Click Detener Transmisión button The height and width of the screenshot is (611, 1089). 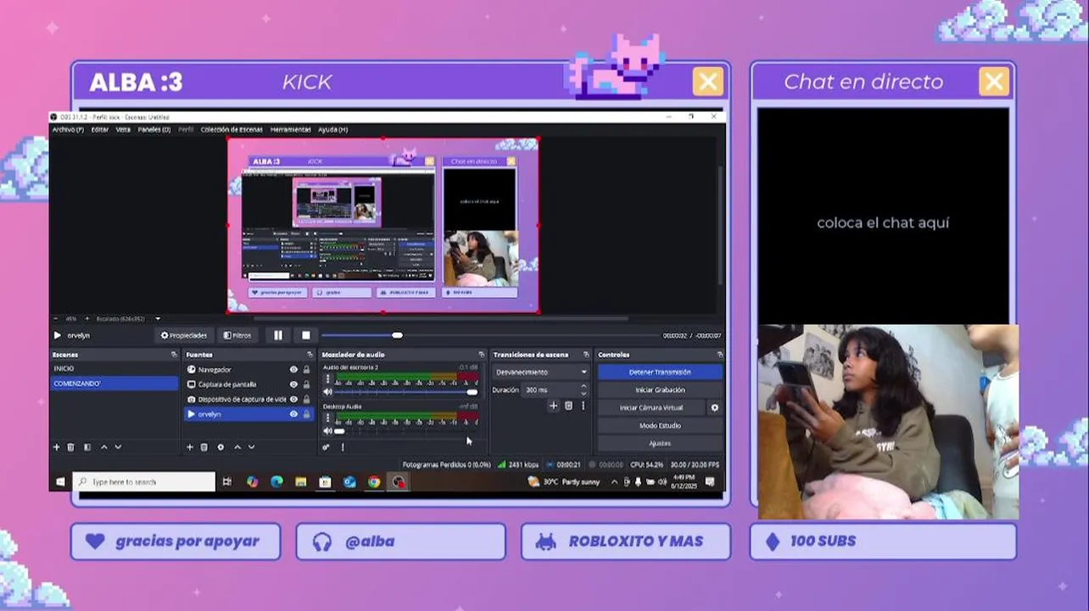(x=660, y=372)
